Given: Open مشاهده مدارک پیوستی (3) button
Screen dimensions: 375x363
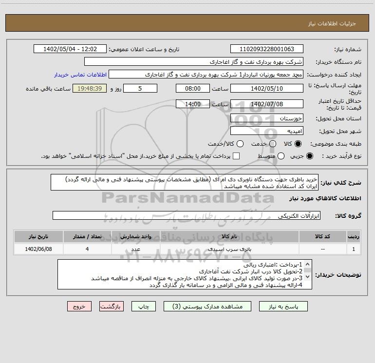Looking at the screenshot, I should click(207, 306).
